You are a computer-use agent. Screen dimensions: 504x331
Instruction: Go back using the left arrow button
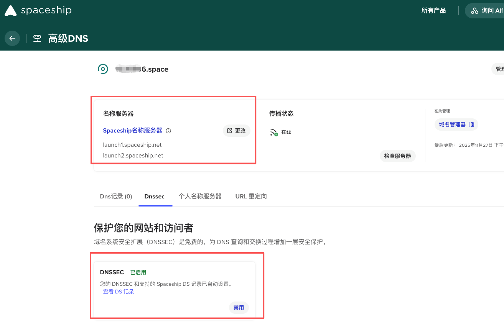[x=12, y=38]
